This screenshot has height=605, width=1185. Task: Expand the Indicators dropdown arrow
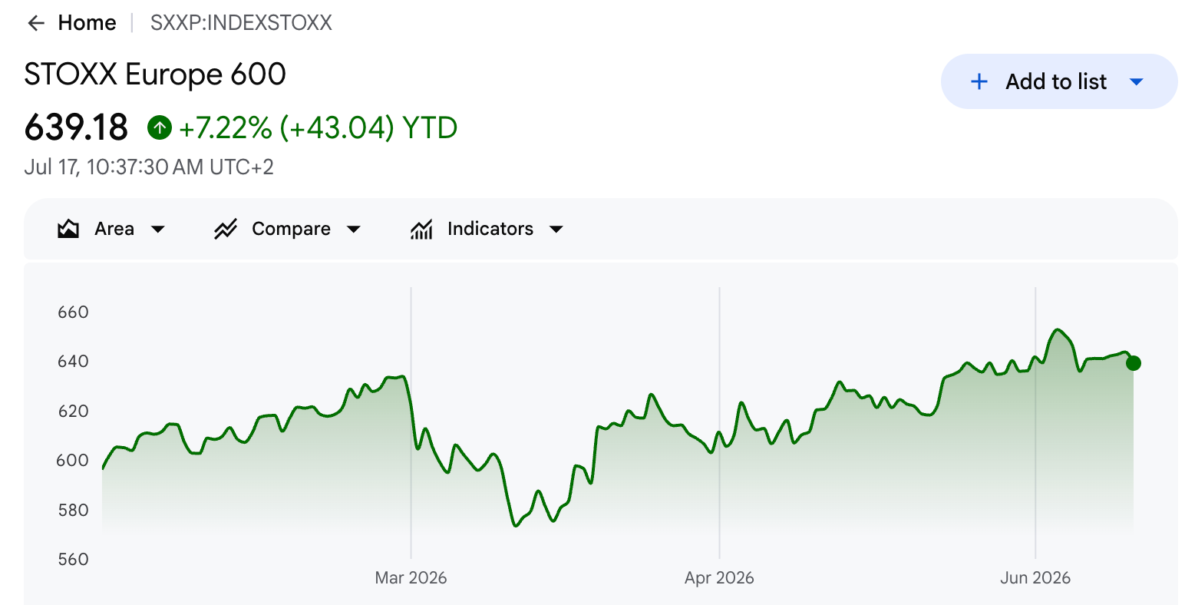point(557,229)
